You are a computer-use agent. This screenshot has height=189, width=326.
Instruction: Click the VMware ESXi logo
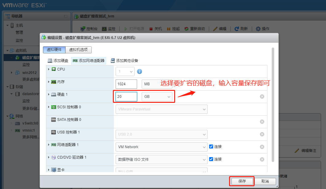click(x=25, y=5)
